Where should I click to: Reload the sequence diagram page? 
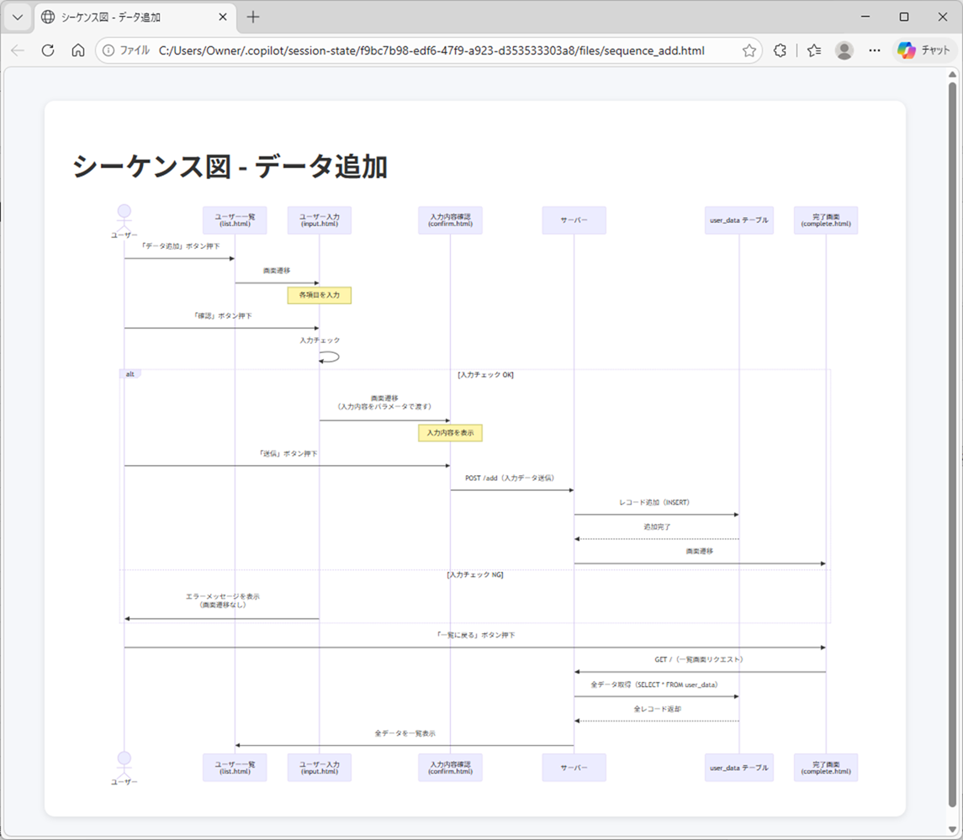tap(48, 50)
